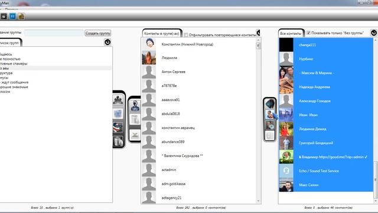Viewport: 378px width, 213px height.
Task: Select '- Максим & Марина -' in all contacts
Action: click(x=326, y=73)
